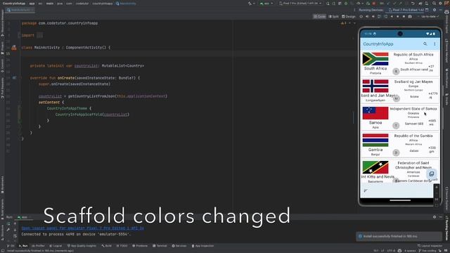Open Logcat tool window button
The width and height of the screenshot is (450, 253).
click(x=56, y=246)
